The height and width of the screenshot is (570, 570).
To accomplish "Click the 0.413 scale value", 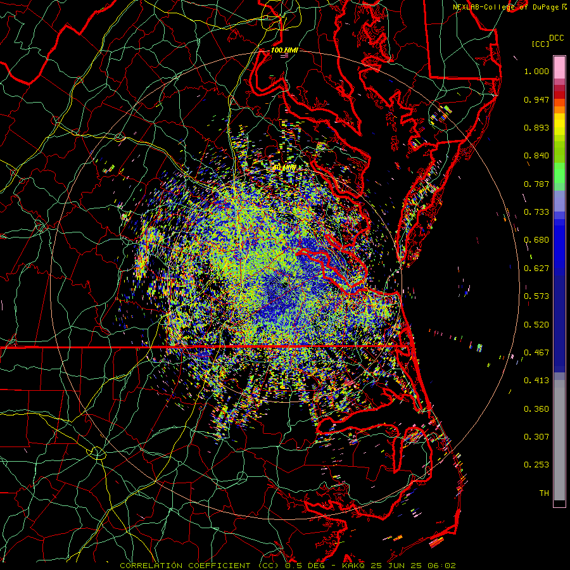I will click(536, 381).
